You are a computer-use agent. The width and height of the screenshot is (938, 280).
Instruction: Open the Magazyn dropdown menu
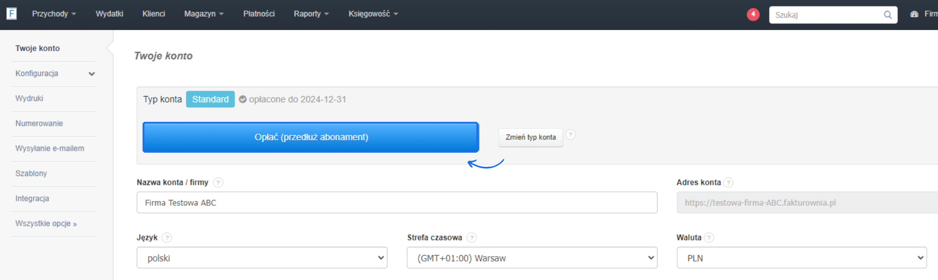[204, 14]
